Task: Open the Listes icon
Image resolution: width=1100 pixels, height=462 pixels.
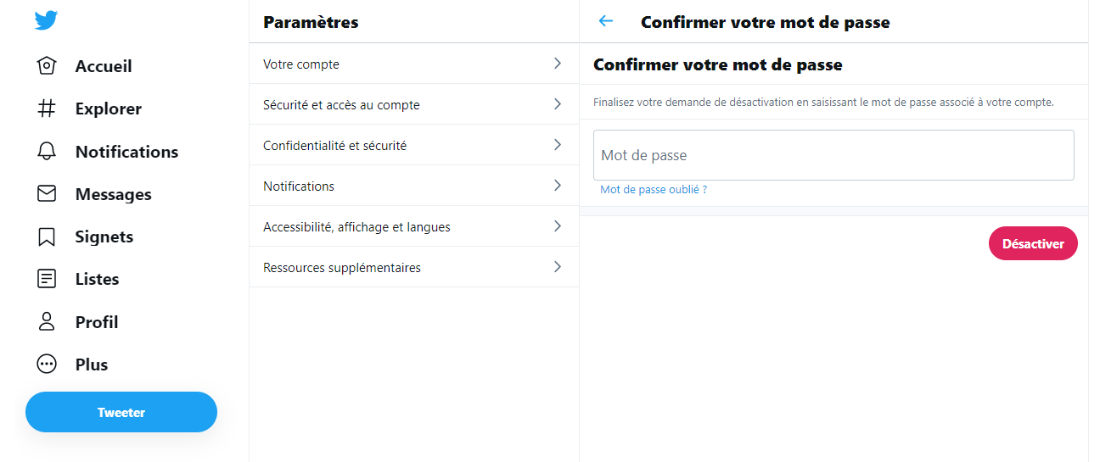Action: (x=47, y=279)
